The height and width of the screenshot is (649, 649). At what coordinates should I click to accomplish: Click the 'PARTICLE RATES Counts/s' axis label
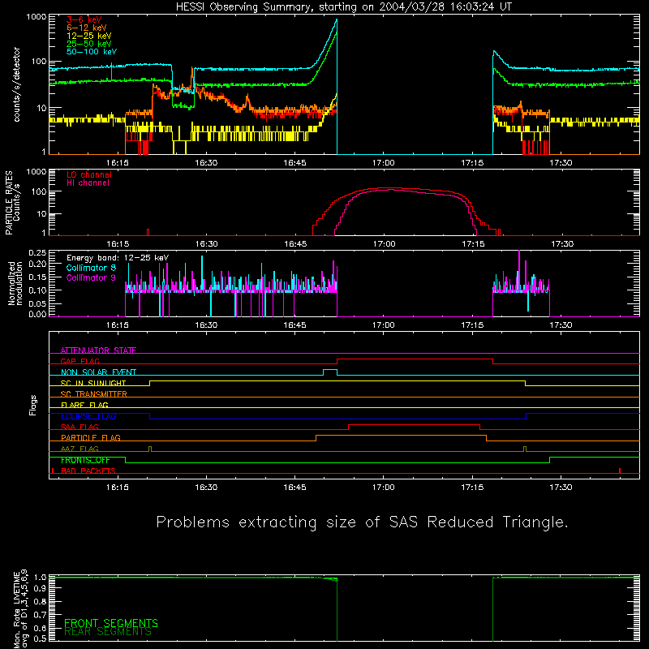click(x=12, y=203)
